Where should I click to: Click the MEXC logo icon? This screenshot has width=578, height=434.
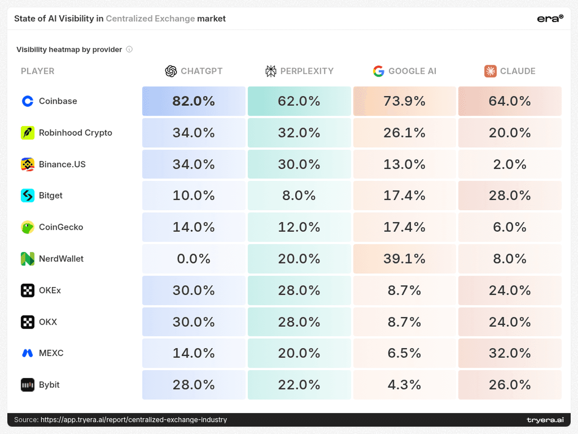pos(28,353)
